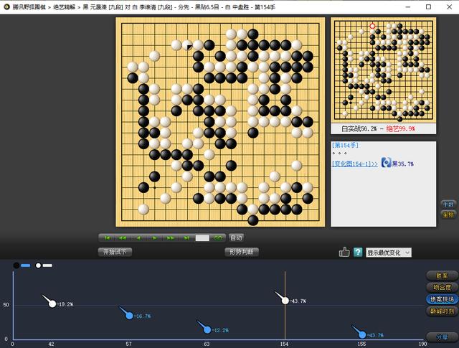
Task: Toggle the black player legend indicator
Action: [22, 265]
